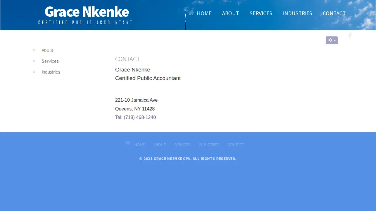This screenshot has width=376, height=211.
Task: Click the address line 221-10 Jamaica Ave
Action: 136,100
